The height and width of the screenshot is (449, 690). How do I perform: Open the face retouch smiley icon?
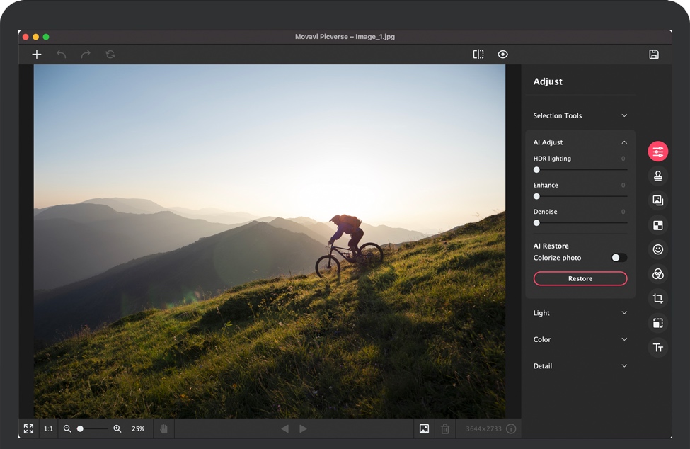coord(658,249)
